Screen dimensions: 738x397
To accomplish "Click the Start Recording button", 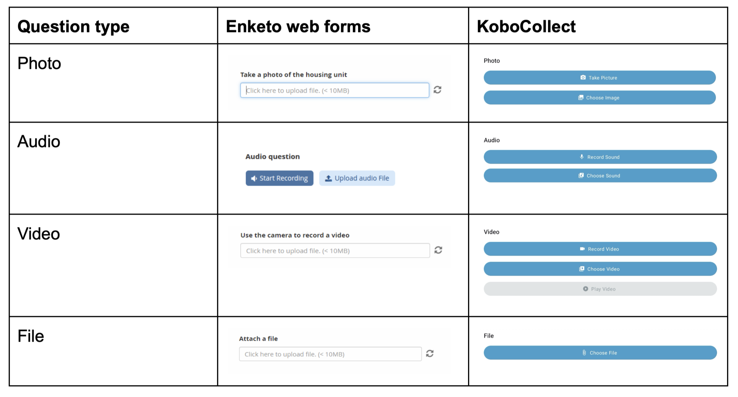I will click(x=279, y=178).
